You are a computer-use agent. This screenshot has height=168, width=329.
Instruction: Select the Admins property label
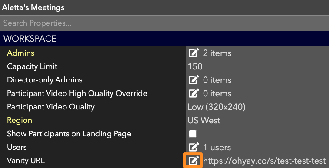coord(20,53)
